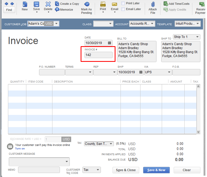Click Create a Copy toolbar item
This screenshot has height=177, width=207.
coord(67,4)
